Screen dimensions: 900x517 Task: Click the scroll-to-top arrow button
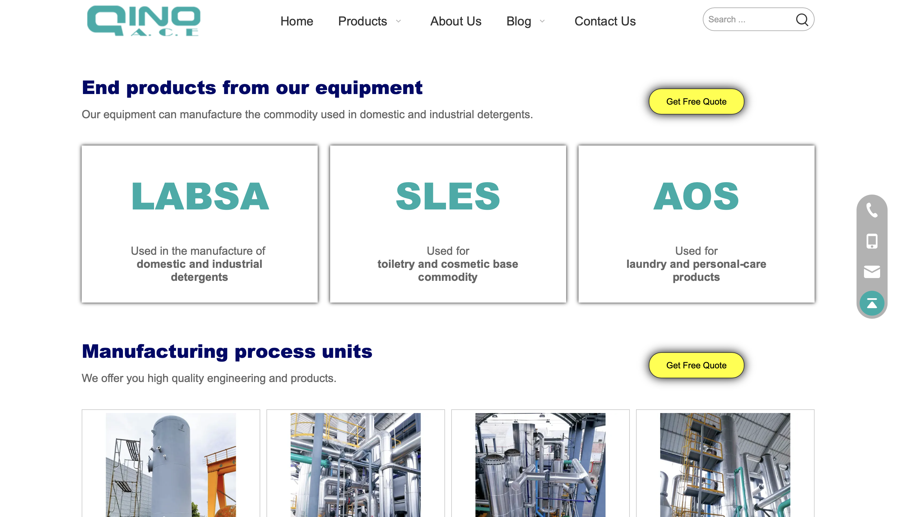coord(871,303)
